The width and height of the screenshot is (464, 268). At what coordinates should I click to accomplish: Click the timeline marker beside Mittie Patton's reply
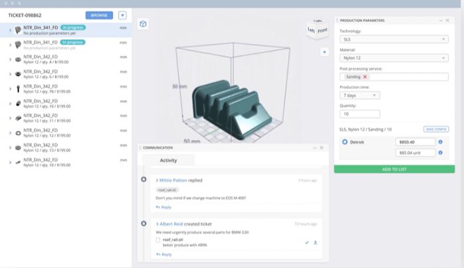coord(144,179)
